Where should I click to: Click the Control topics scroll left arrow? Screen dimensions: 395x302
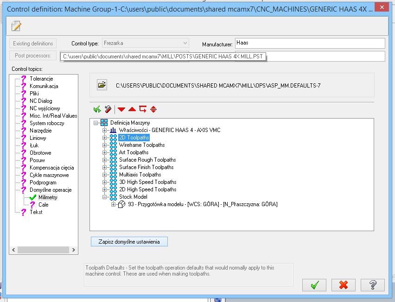click(13, 250)
